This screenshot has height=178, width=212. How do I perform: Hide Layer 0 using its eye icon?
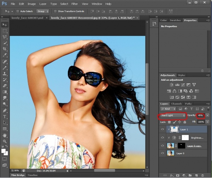(163, 153)
